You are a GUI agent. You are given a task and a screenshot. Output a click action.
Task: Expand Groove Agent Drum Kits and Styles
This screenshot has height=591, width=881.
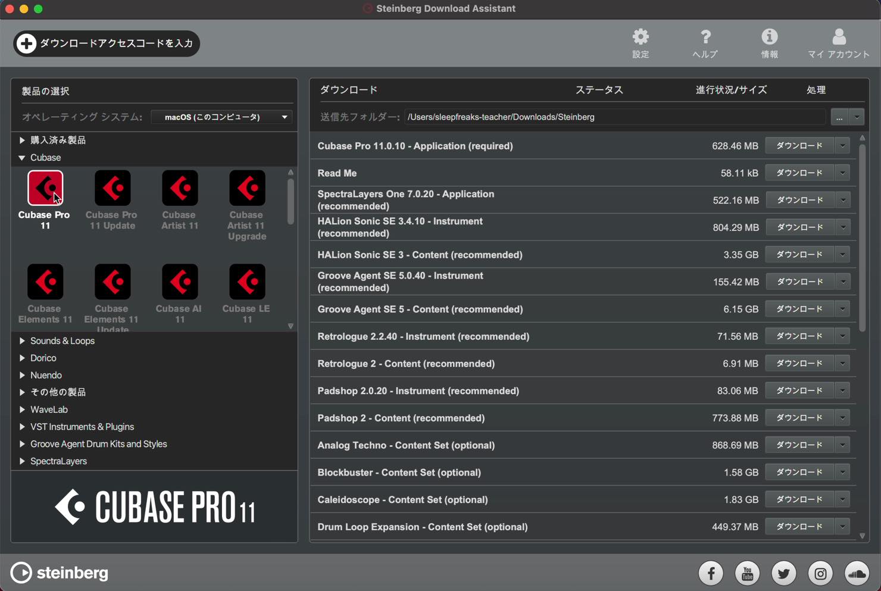click(22, 444)
